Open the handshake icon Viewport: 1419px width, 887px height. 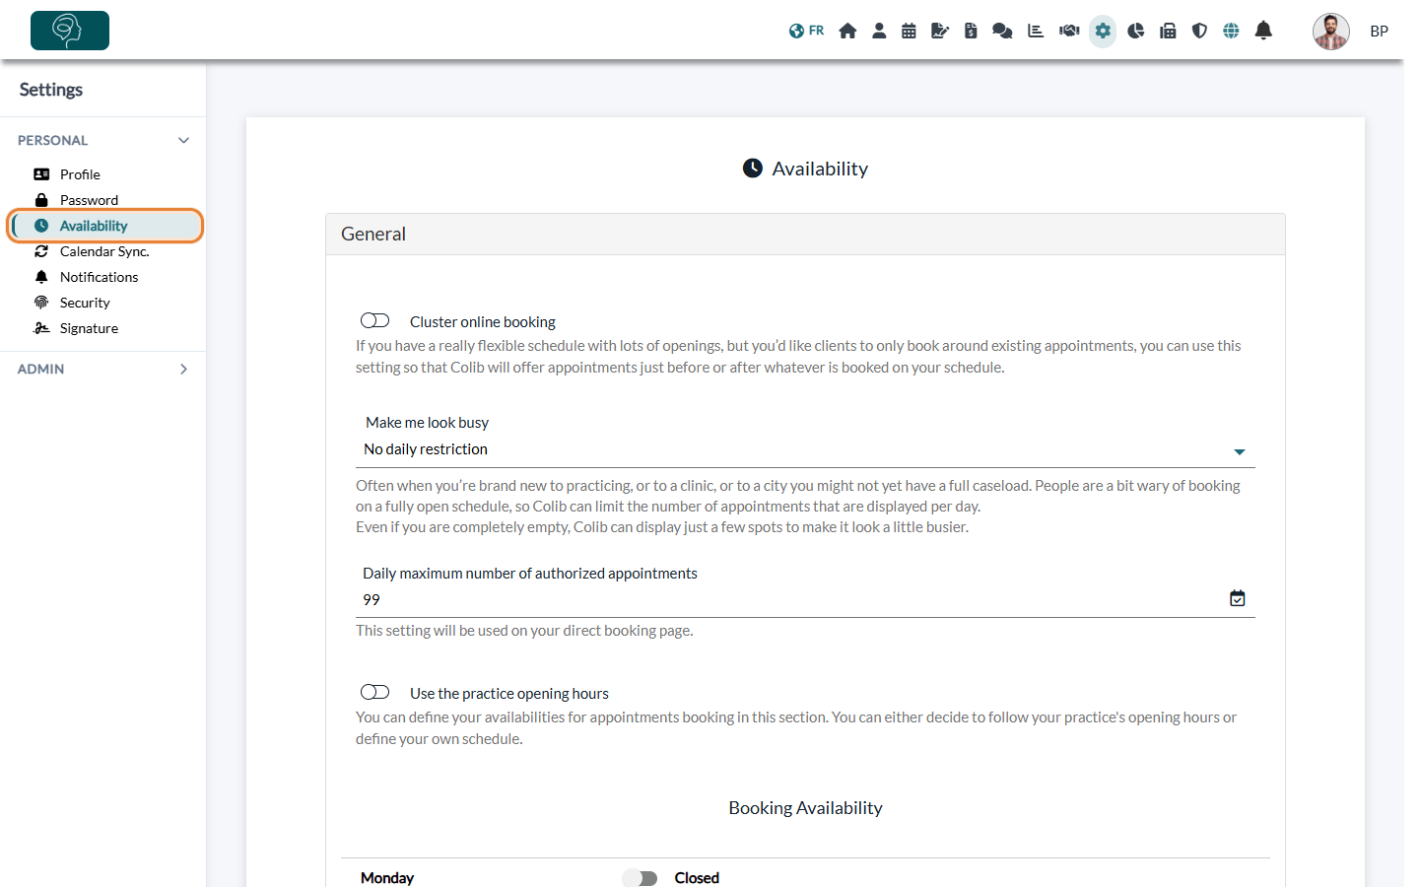pyautogui.click(x=1069, y=31)
